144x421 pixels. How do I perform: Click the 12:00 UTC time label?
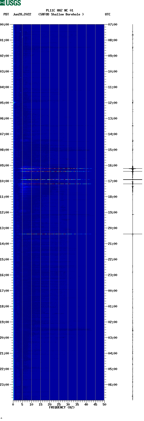pyautogui.click(x=113, y=103)
